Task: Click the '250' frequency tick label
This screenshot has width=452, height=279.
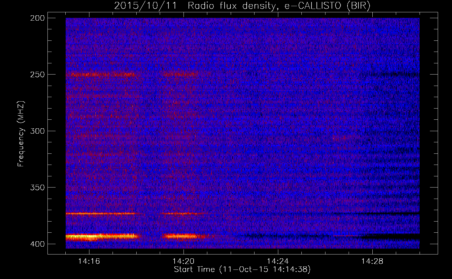Action: coord(37,74)
